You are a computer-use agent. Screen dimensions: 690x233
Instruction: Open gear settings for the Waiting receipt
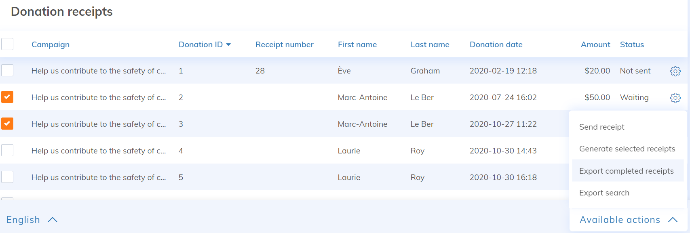(x=675, y=98)
